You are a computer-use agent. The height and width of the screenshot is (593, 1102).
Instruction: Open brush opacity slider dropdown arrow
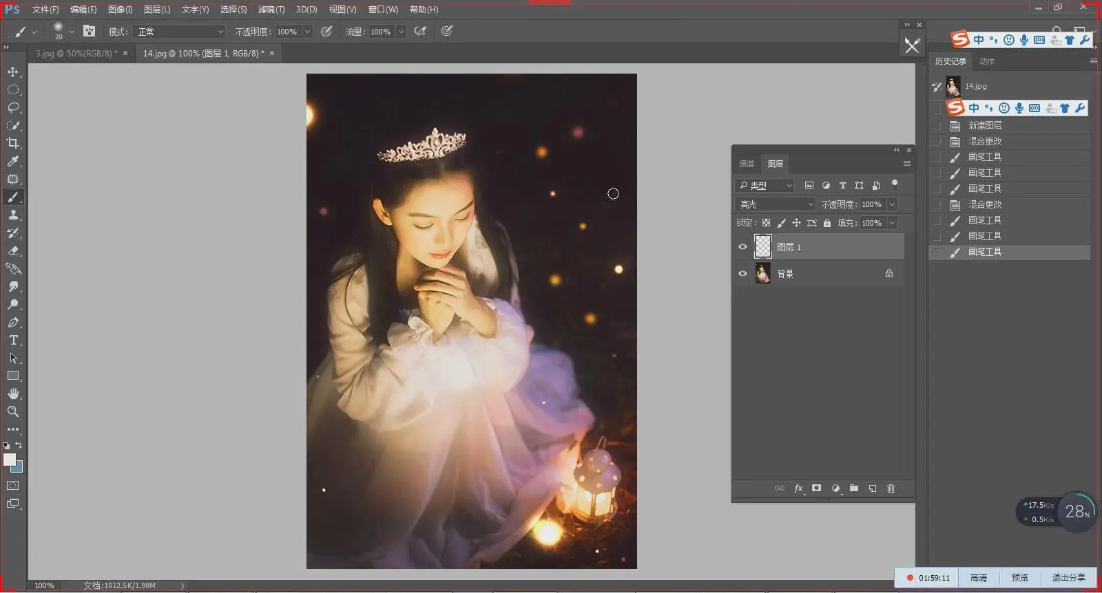point(307,32)
